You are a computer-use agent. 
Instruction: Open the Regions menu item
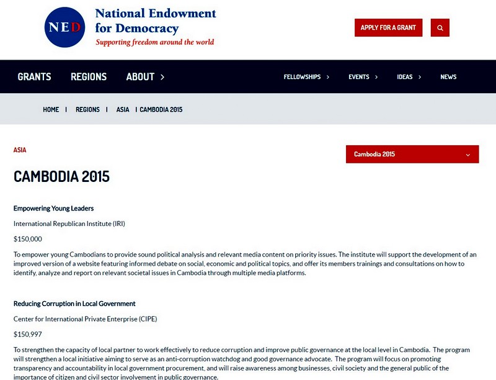coord(89,76)
